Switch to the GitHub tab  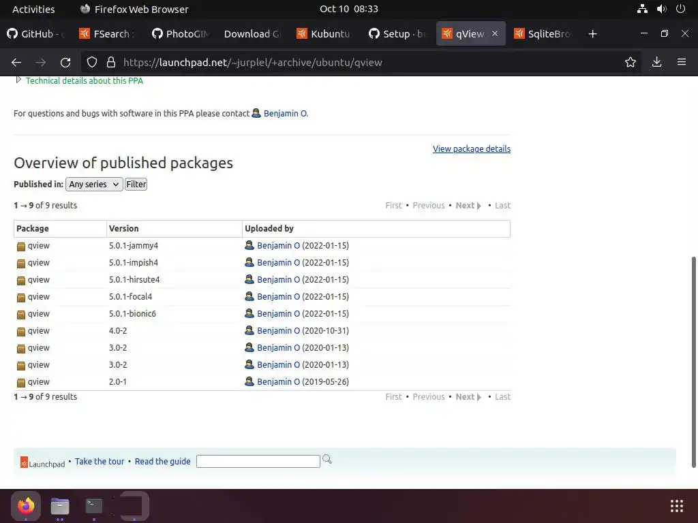coord(37,34)
